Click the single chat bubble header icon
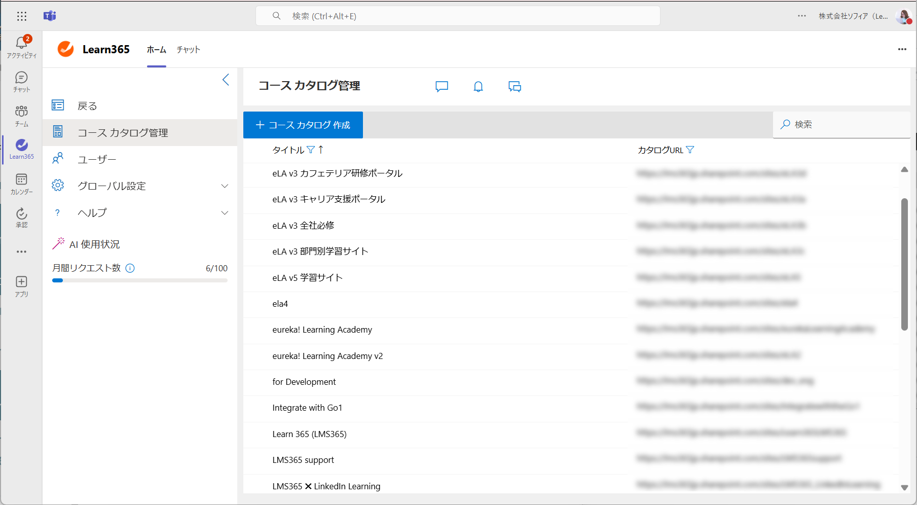This screenshot has height=505, width=917. (x=442, y=87)
